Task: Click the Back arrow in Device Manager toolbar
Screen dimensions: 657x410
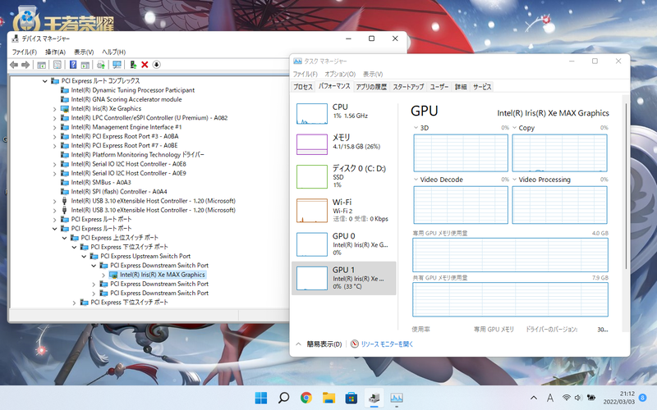Action: pos(14,65)
